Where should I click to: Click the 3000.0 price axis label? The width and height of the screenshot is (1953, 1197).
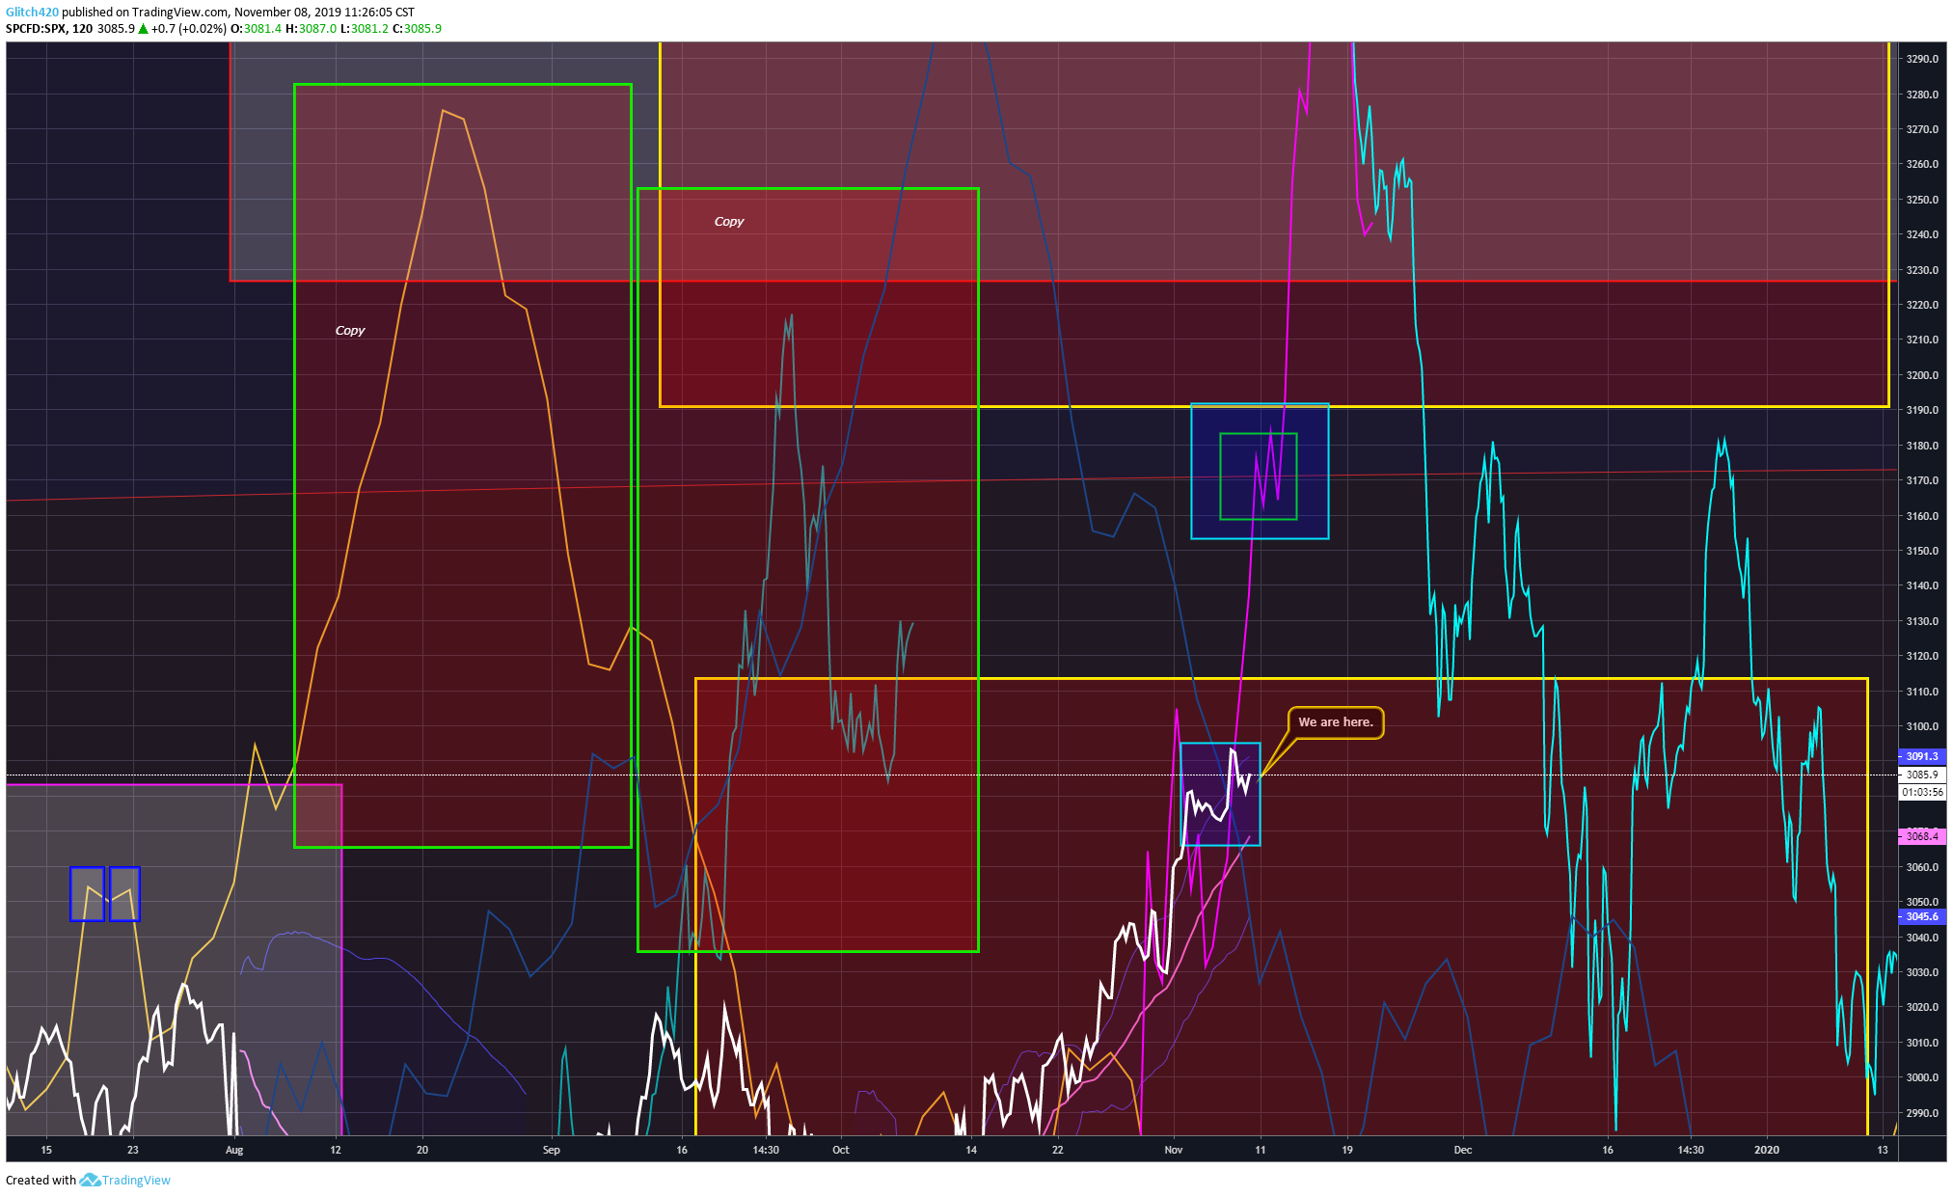pos(1922,1077)
